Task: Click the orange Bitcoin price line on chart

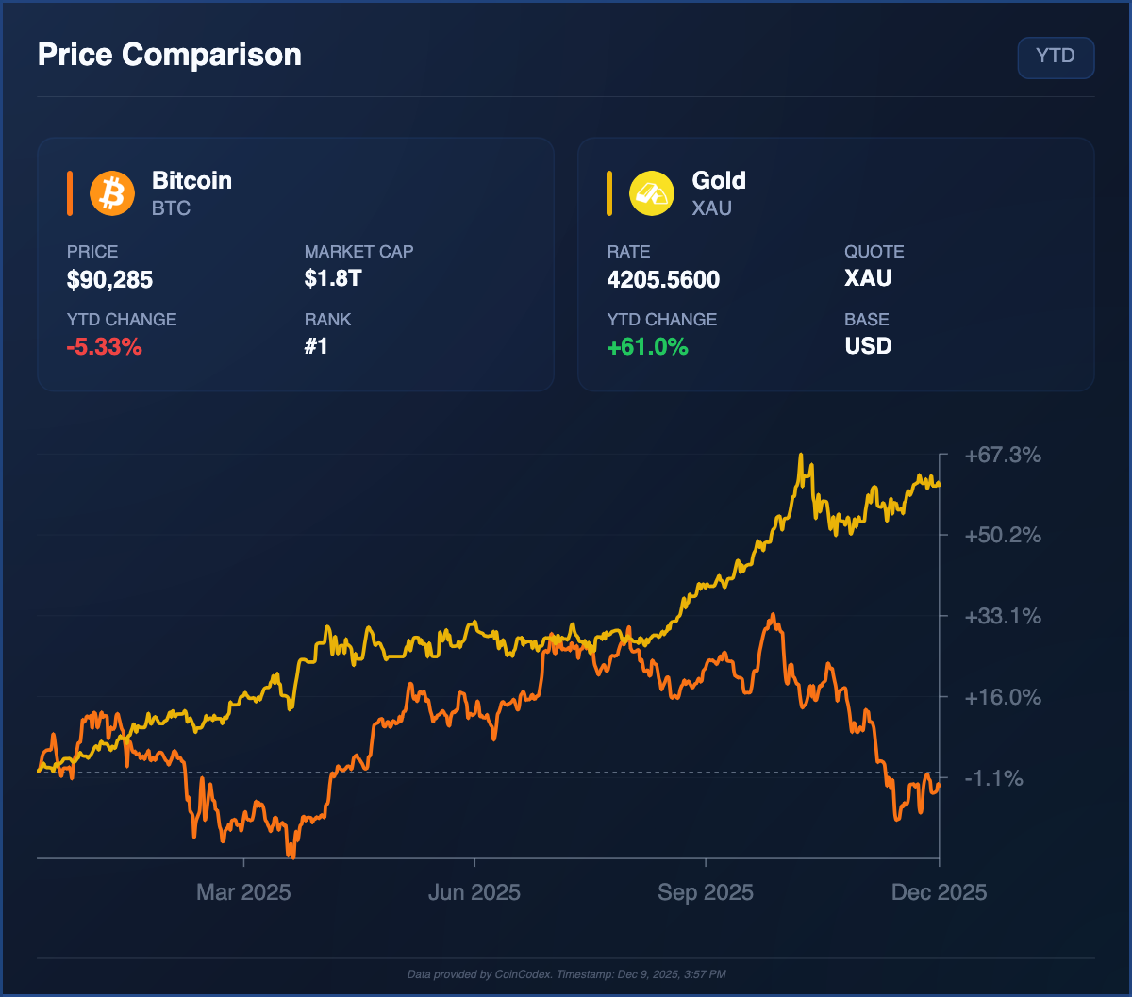Action: [x=774, y=618]
